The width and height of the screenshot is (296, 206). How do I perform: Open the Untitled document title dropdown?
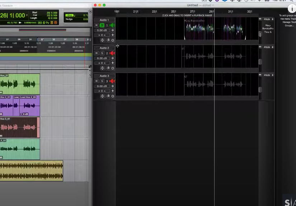(x=213, y=5)
